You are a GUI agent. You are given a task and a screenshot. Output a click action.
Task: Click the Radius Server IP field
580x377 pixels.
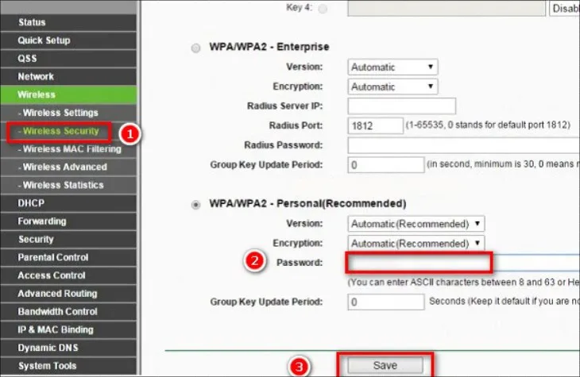(401, 106)
